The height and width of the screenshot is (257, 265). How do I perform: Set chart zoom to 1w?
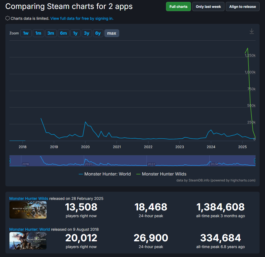pos(26,33)
